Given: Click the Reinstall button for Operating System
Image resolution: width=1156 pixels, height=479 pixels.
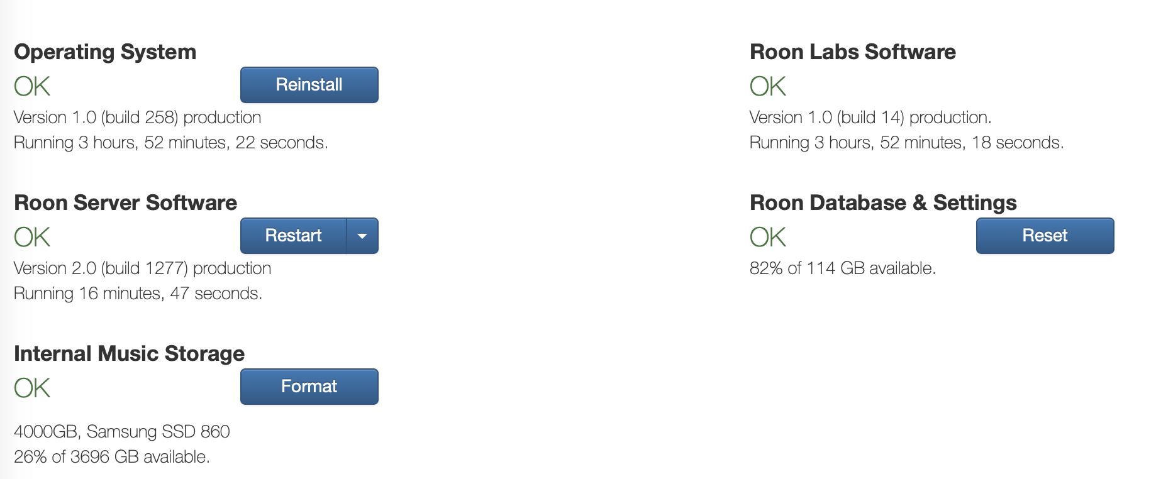Looking at the screenshot, I should pos(309,85).
